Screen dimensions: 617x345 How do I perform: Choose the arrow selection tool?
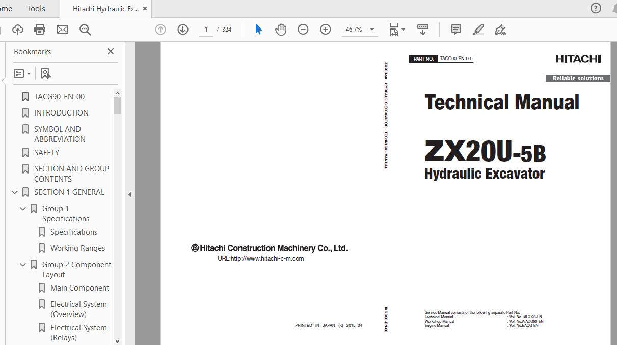tap(258, 30)
